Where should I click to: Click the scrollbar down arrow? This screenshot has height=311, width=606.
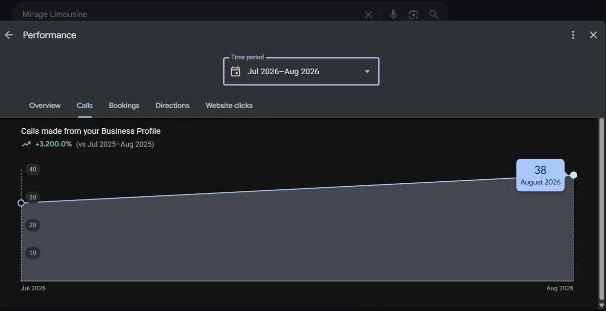(x=601, y=306)
